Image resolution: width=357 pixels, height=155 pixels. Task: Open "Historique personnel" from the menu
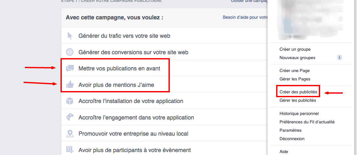pyautogui.click(x=299, y=114)
